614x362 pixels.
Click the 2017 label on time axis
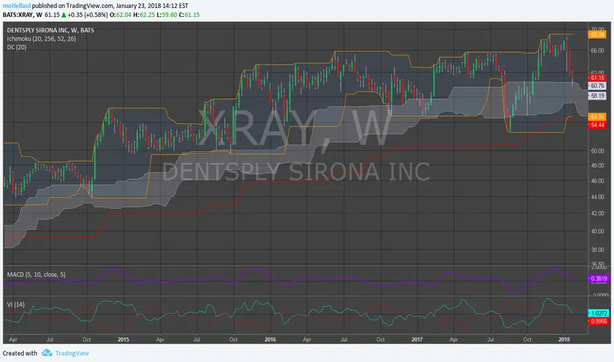[x=417, y=340]
